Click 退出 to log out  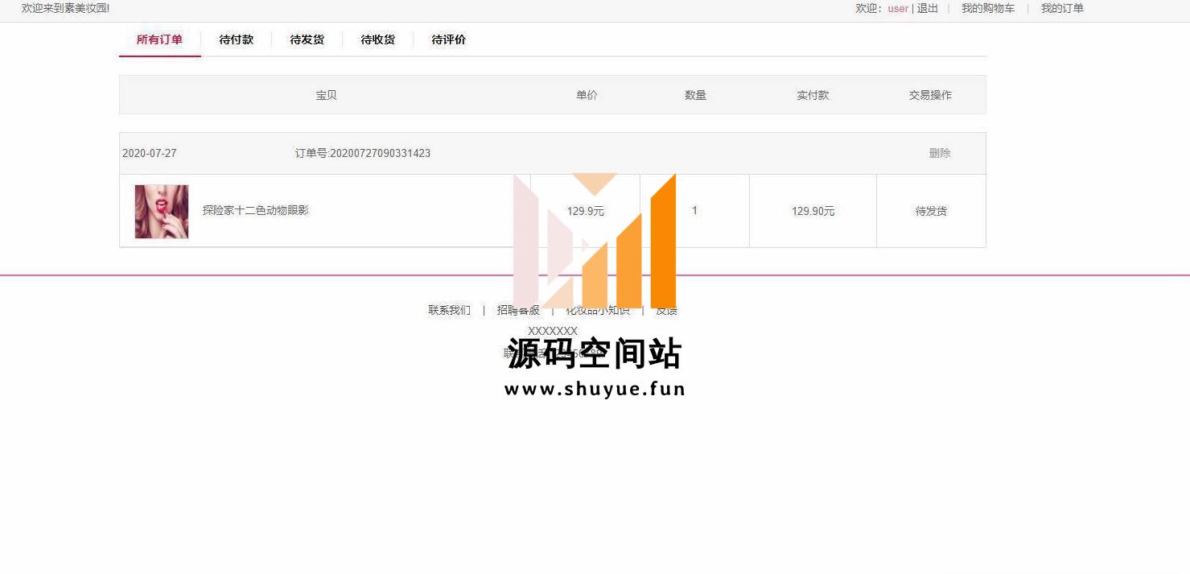(928, 9)
